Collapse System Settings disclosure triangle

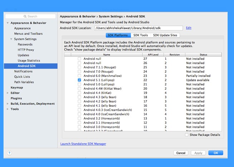tap(11, 39)
